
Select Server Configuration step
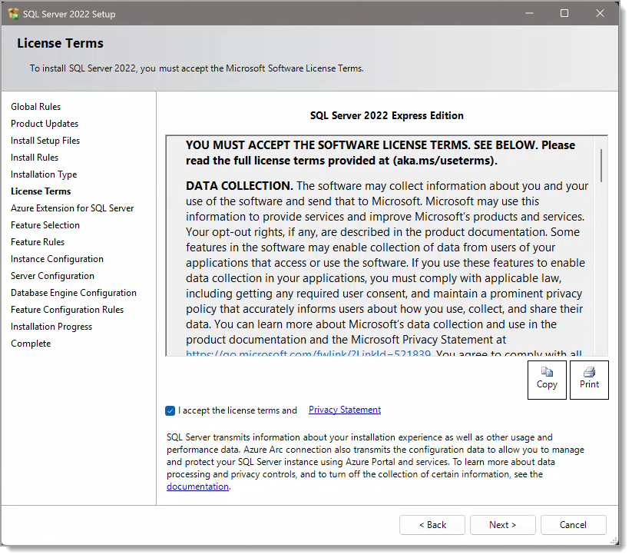[x=52, y=277]
